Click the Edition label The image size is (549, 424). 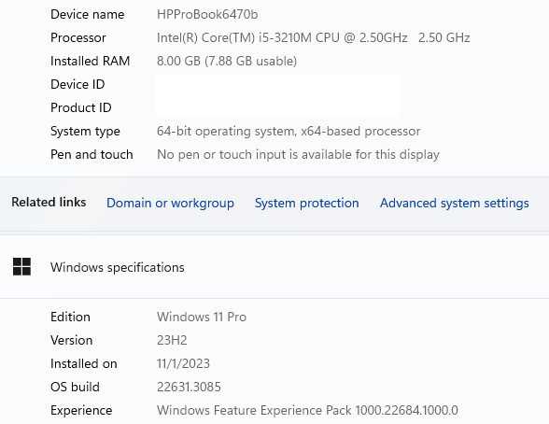click(x=70, y=317)
